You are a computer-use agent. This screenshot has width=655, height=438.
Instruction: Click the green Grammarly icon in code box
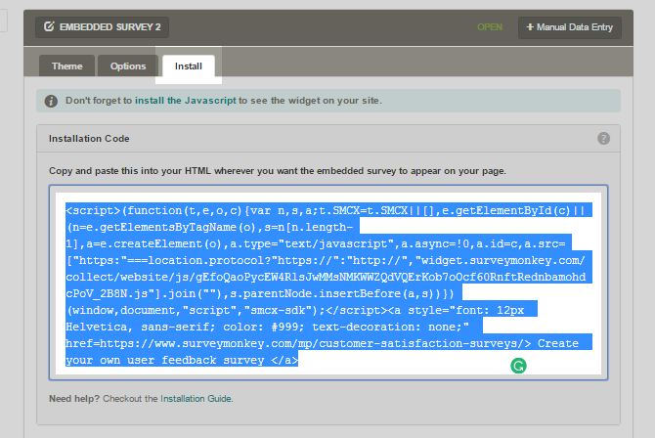[x=518, y=366]
